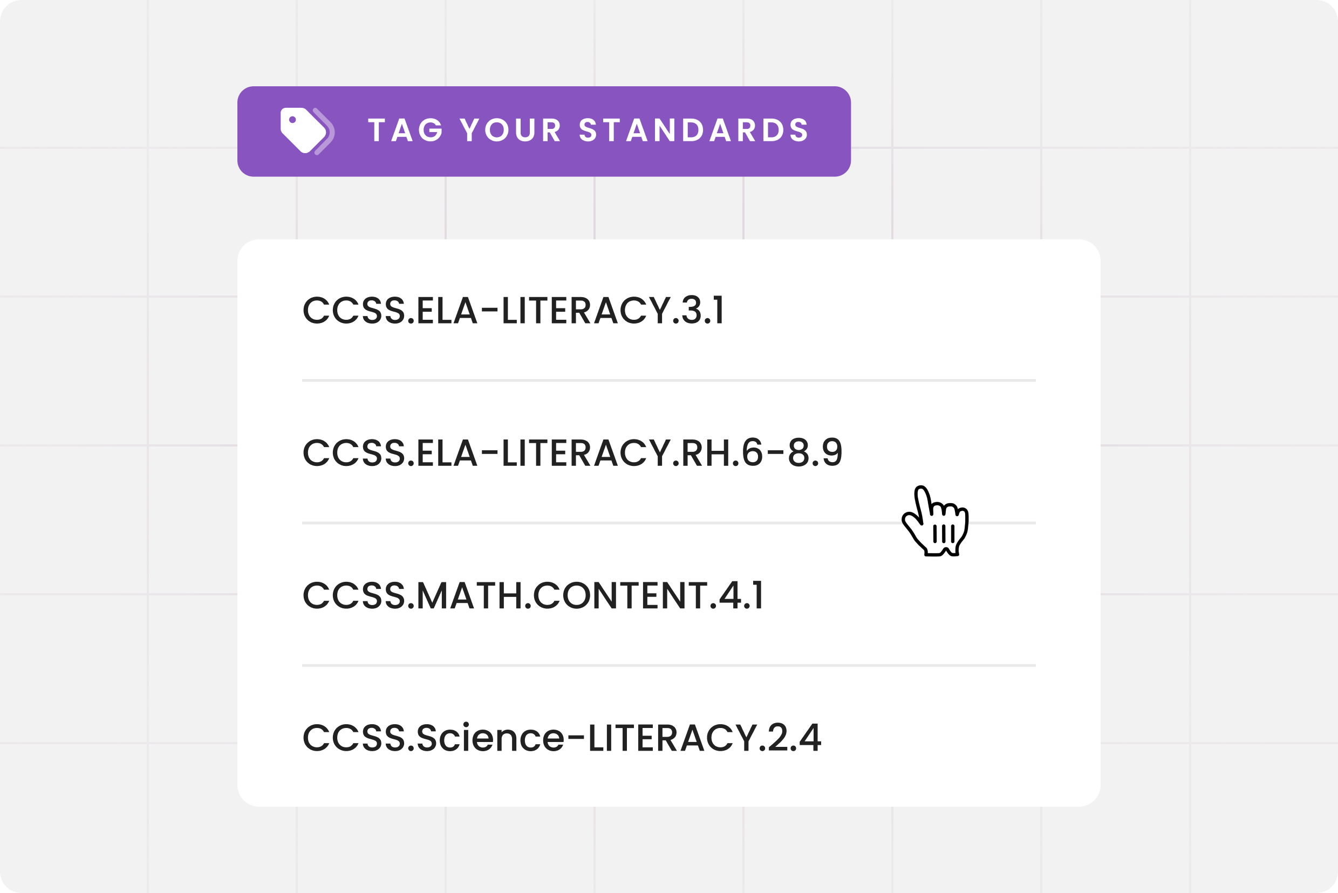This screenshot has height=893, width=1338.
Task: Click the divider below CCSS.ELA-LITERACY.3.1
Action: pyautogui.click(x=668, y=380)
